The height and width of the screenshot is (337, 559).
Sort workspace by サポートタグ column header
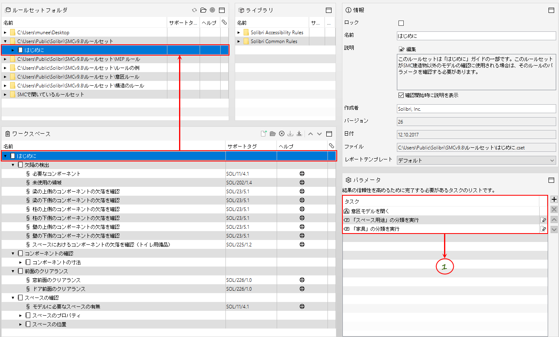(251, 146)
